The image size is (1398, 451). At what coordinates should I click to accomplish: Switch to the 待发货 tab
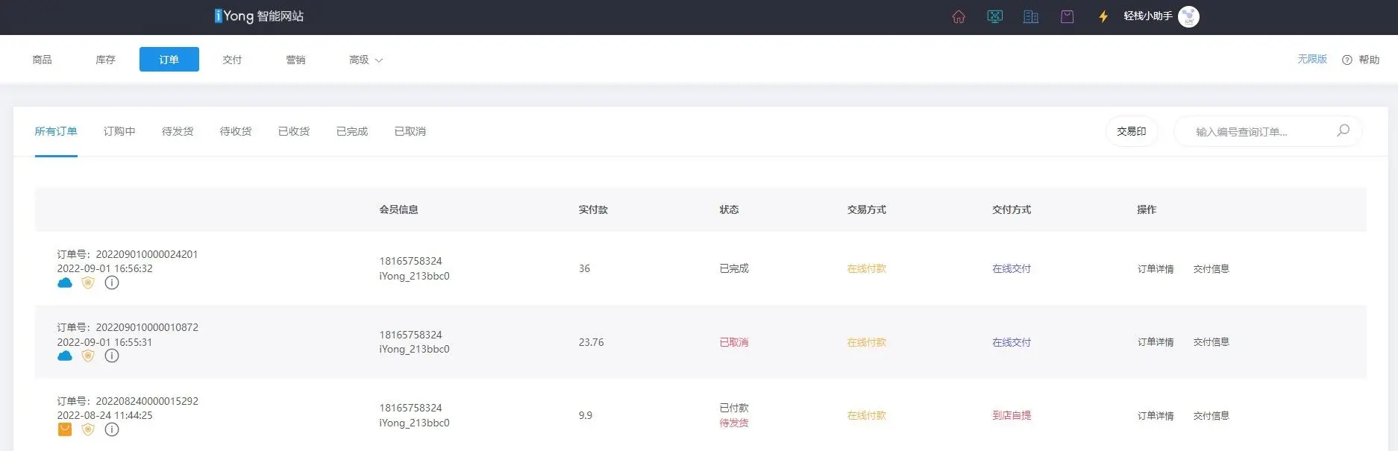tap(178, 131)
